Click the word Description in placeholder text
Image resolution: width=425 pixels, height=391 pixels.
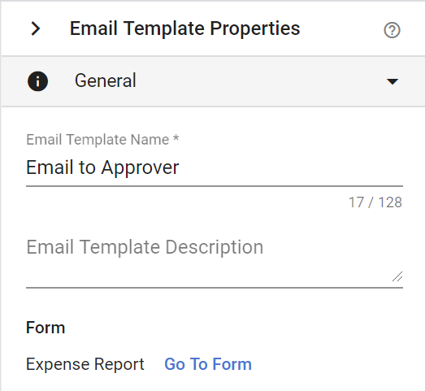click(215, 247)
